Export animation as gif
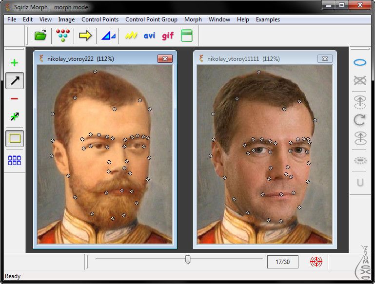375x284 pixels. tap(168, 36)
